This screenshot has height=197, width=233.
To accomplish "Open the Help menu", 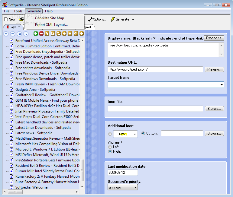I will click(x=49, y=11).
